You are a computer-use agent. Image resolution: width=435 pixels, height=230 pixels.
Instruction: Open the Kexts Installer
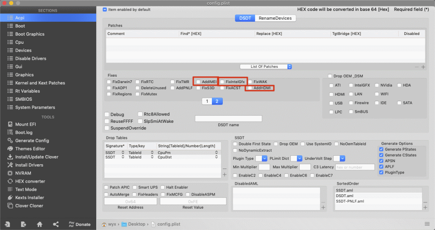(x=29, y=197)
